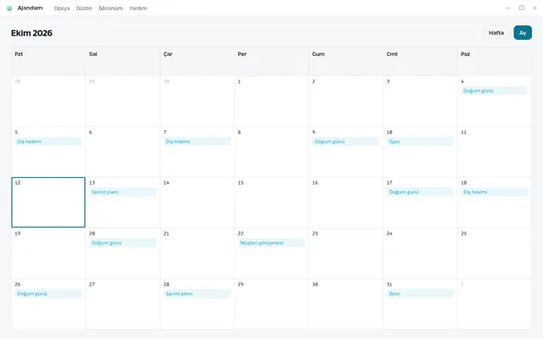
Task: Open Diş hekimi event on October 5
Action: pos(48,142)
